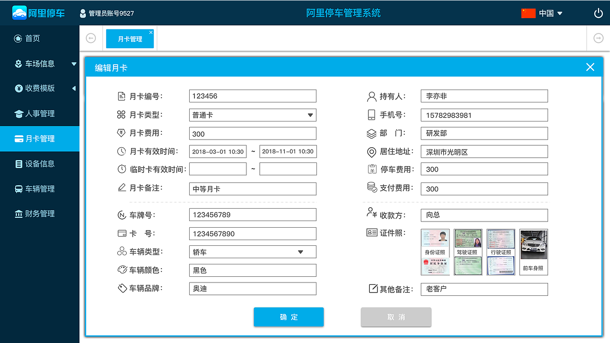
Task: Click the 持有人 person icon
Action: point(372,97)
